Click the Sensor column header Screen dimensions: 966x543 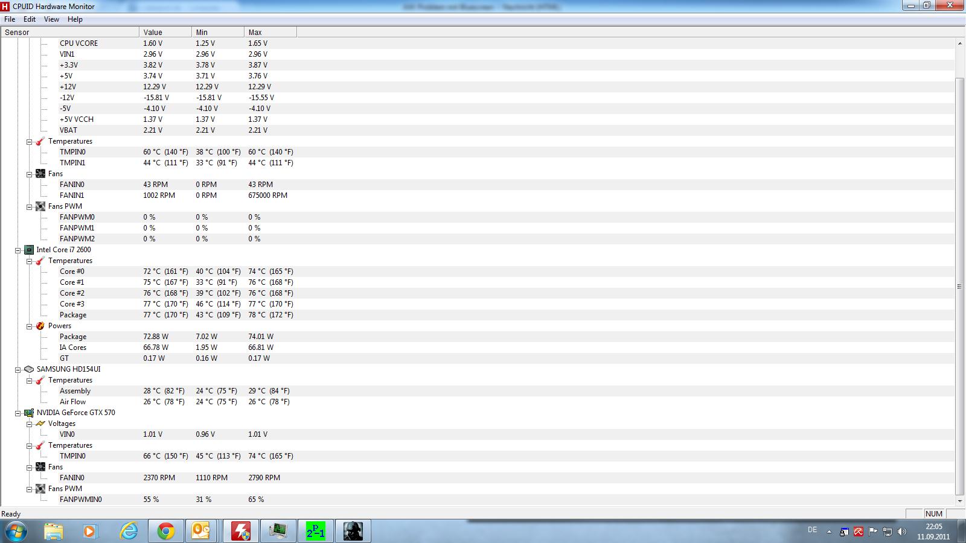click(x=70, y=33)
